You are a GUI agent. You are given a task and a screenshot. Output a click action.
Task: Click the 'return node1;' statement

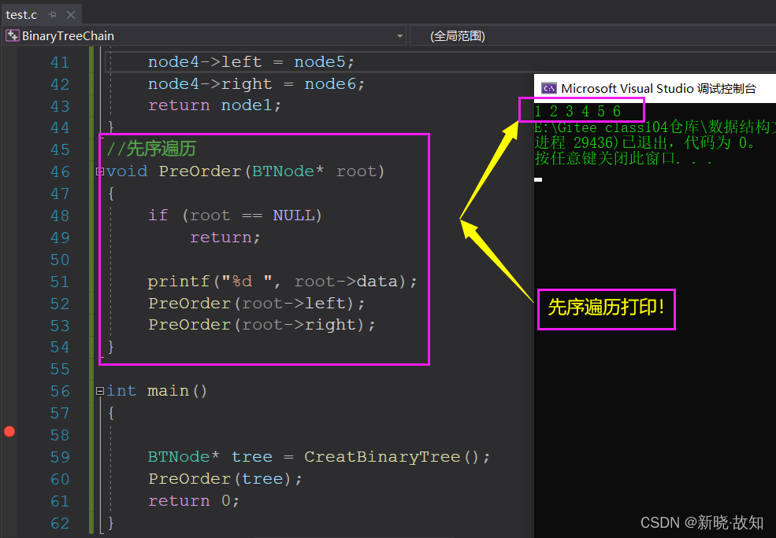[214, 105]
